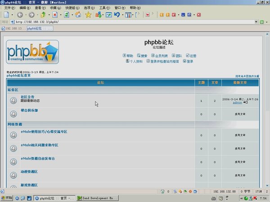The width and height of the screenshot is (270, 202).
Task: Open the 工具(T) menu
Action: click(104, 8)
